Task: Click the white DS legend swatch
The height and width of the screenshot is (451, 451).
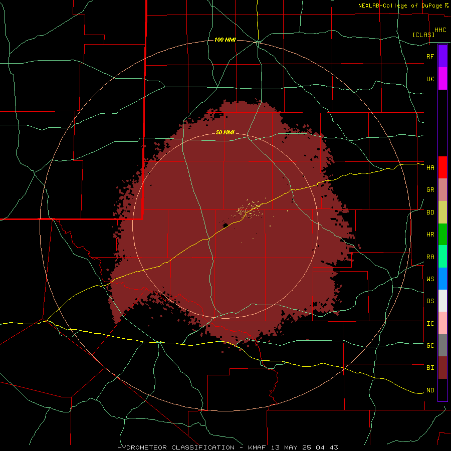Action: [x=442, y=301]
